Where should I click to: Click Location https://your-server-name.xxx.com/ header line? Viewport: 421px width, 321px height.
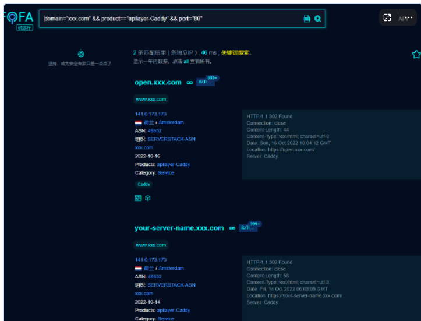point(294,296)
